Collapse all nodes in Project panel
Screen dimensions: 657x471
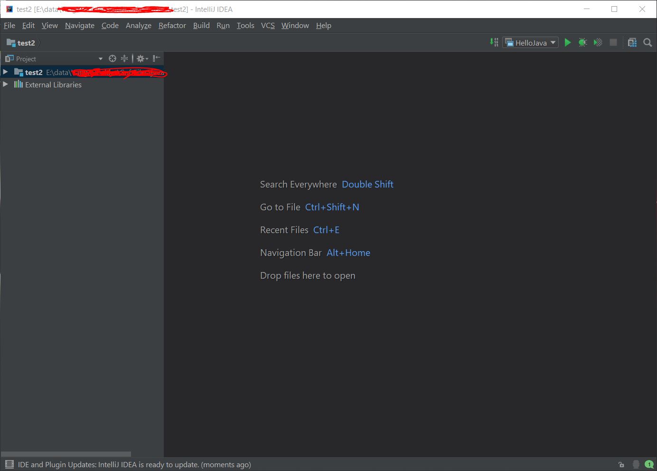(124, 58)
